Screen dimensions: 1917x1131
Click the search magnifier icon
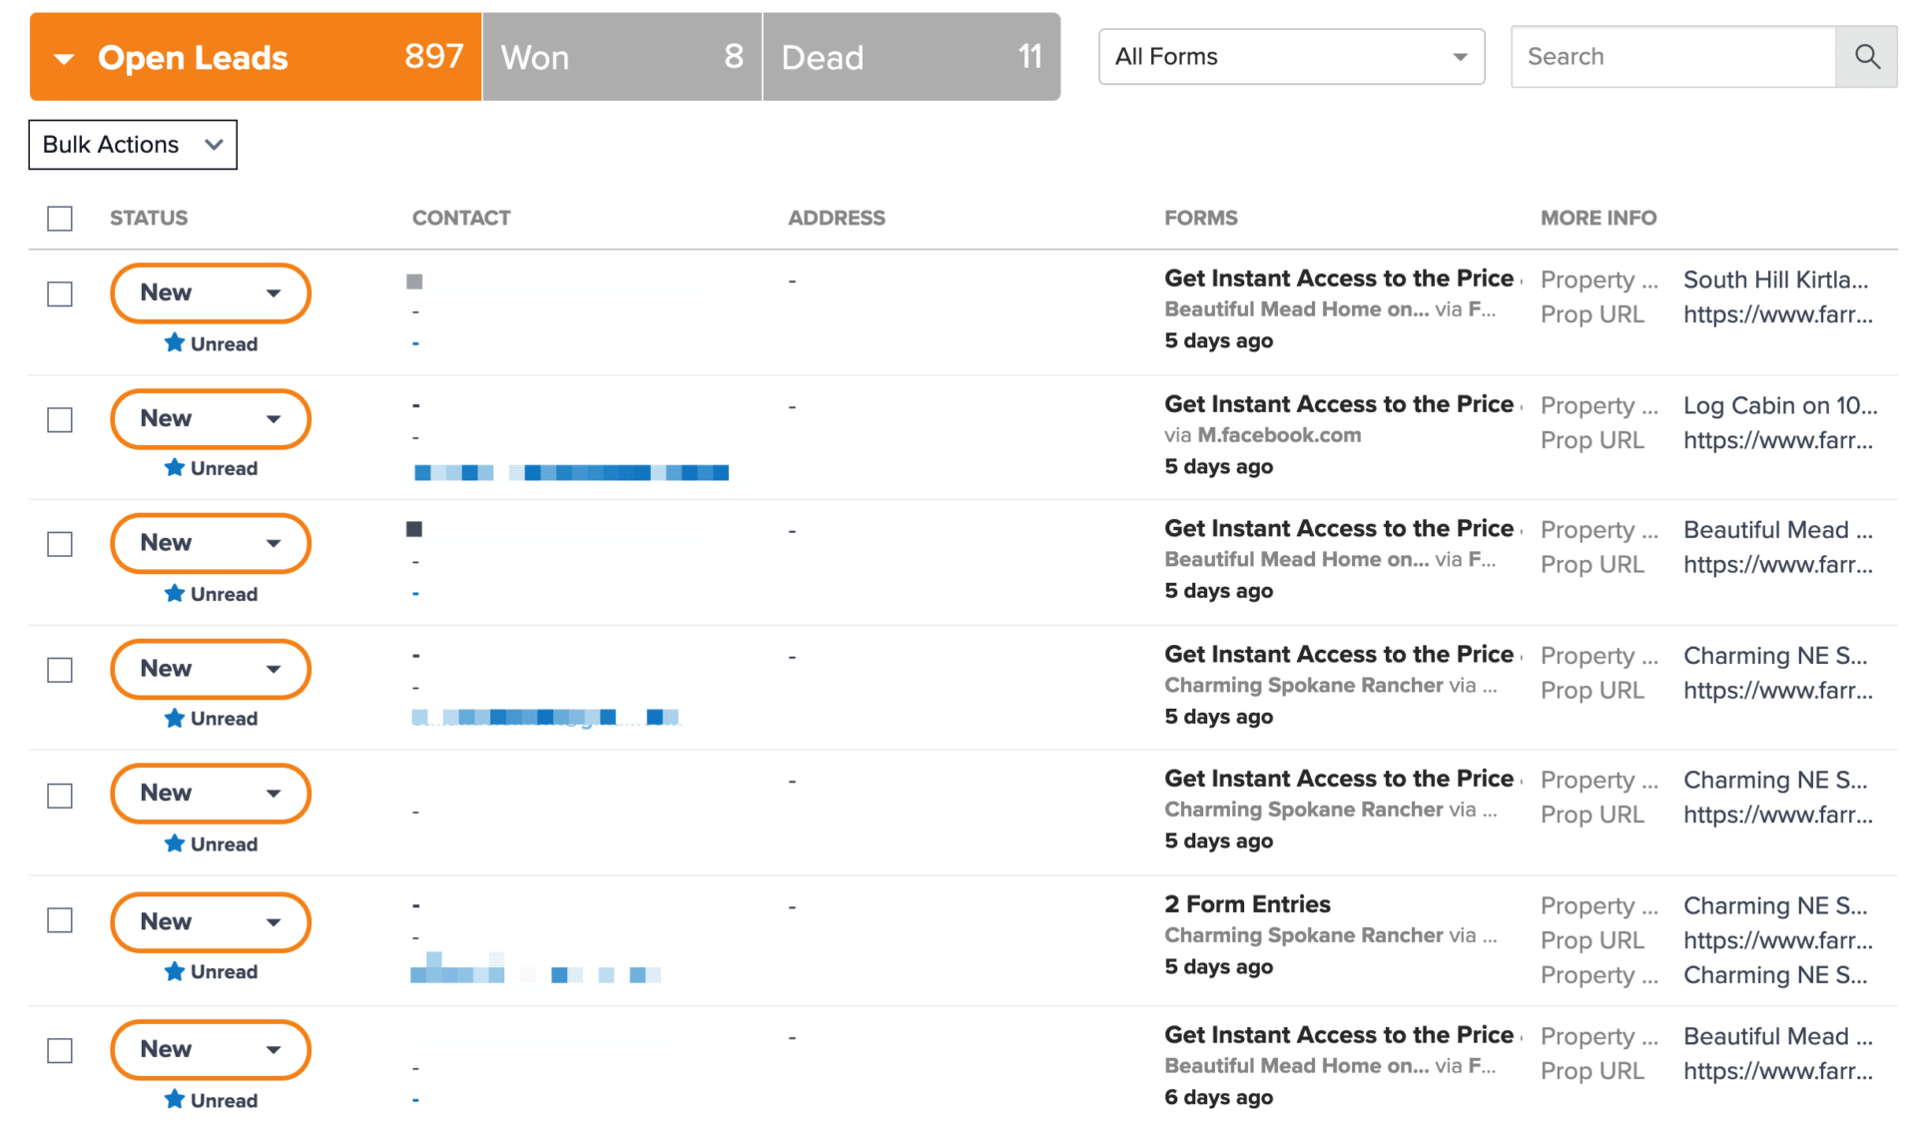click(x=1866, y=57)
